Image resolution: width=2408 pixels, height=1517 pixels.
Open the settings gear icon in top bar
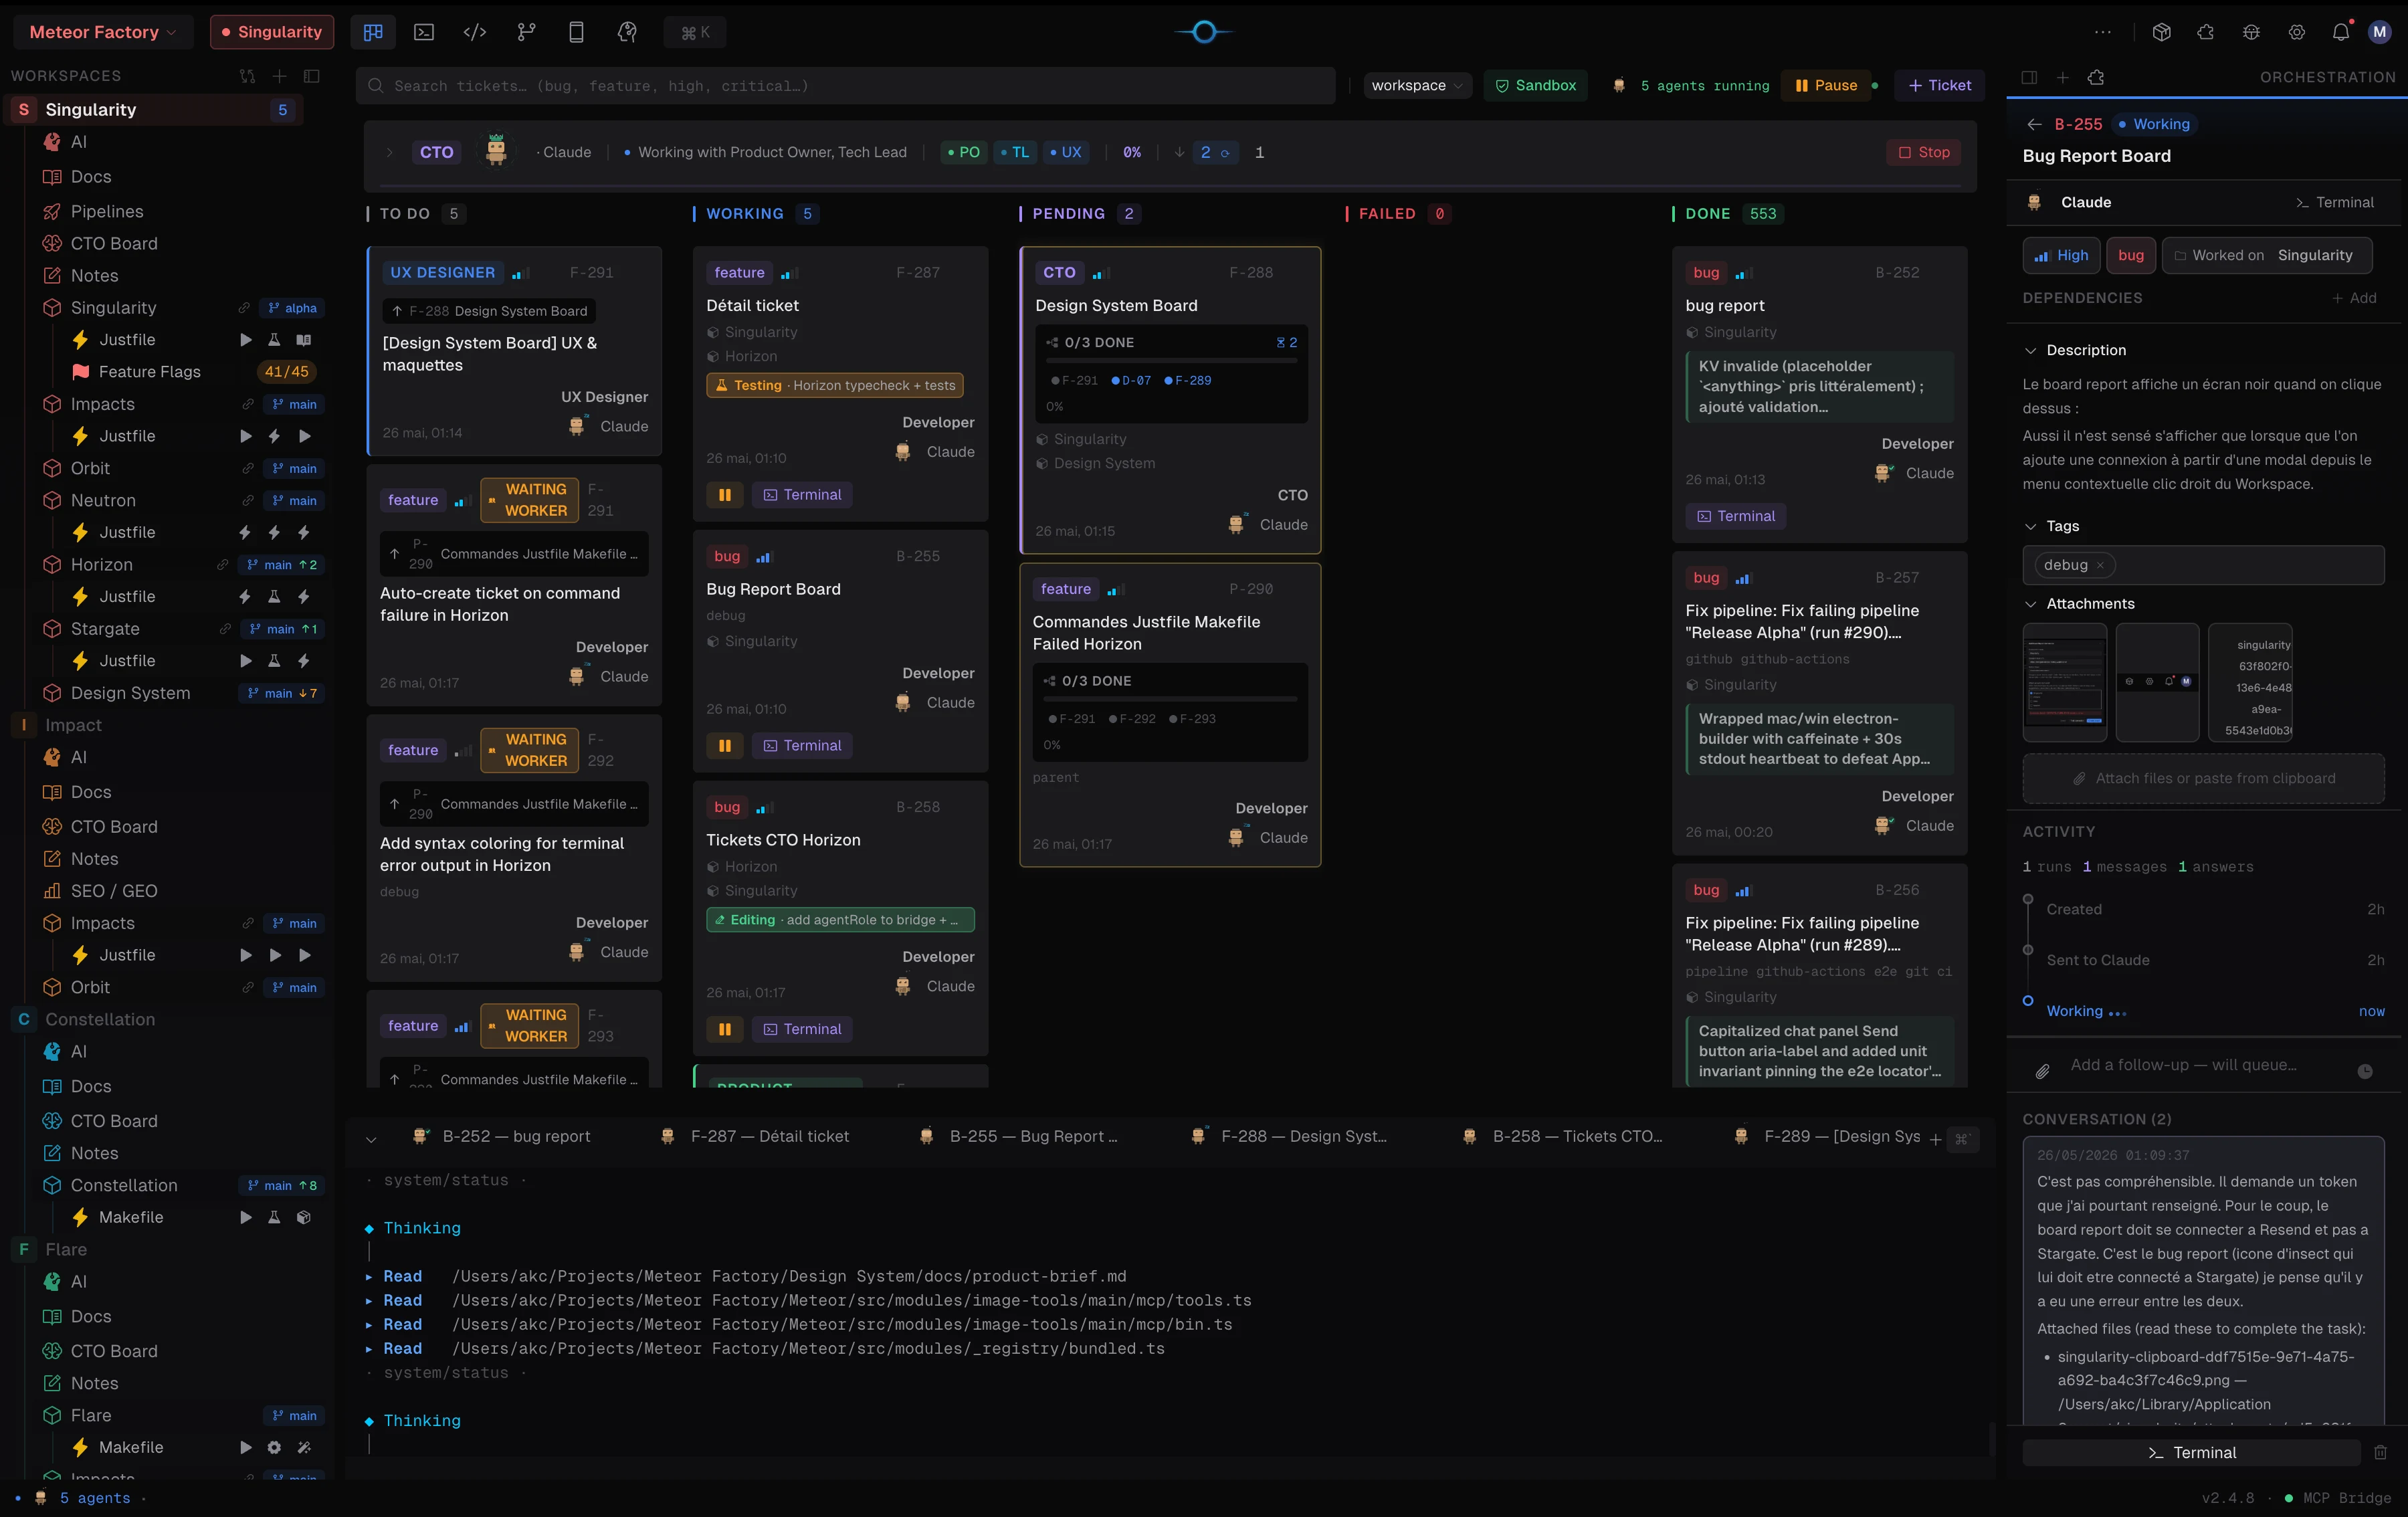[x=2297, y=32]
